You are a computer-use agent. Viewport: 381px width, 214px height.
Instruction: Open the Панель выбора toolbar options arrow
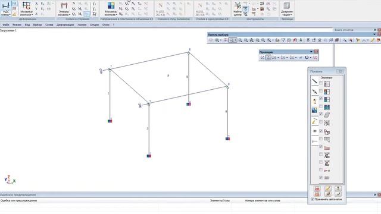[x=374, y=34]
